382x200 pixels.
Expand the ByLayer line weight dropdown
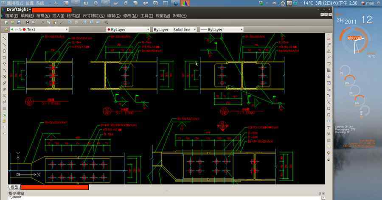coord(242,29)
